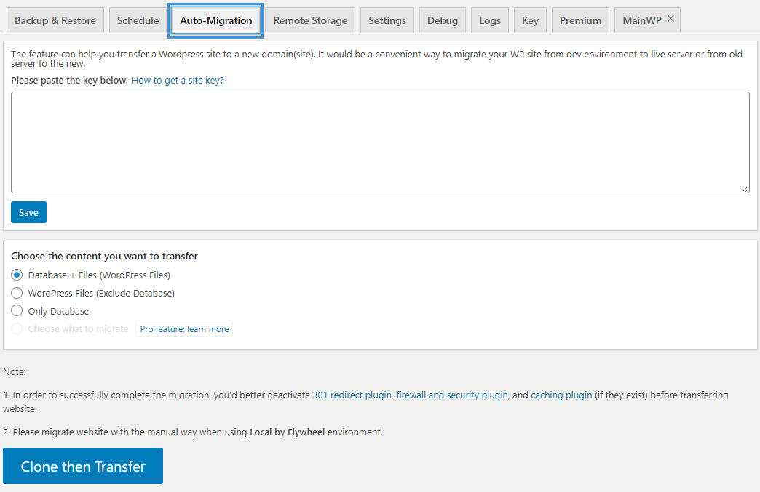Close the MainWP tab with its X icon
The height and width of the screenshot is (492, 760).
coord(670,18)
